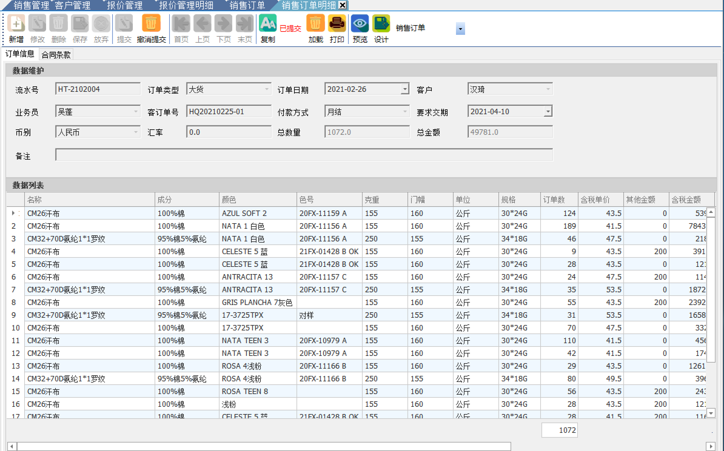This screenshot has width=724, height=451.
Task: Switch to the 合同条款 tab
Action: point(56,55)
